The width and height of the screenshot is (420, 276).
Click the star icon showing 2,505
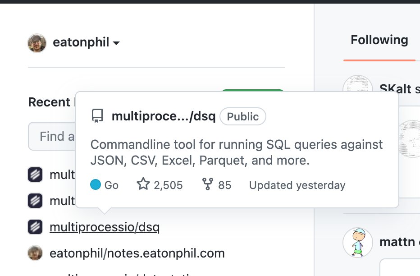tap(143, 184)
